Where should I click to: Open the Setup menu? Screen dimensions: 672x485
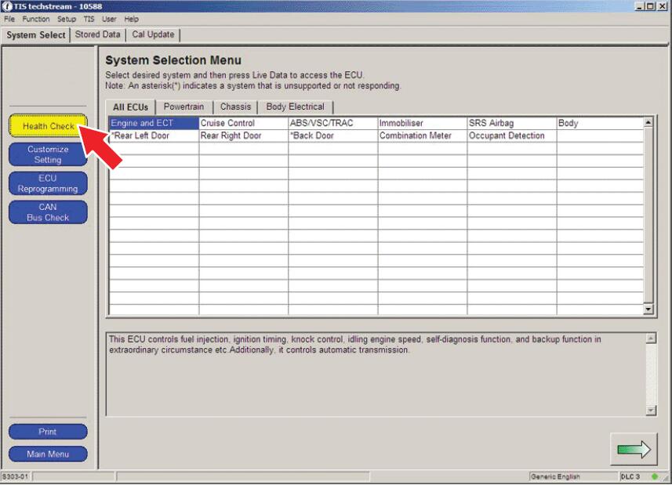coord(67,20)
